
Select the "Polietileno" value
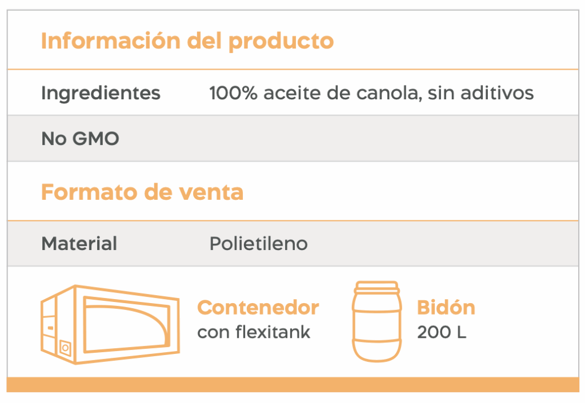(258, 244)
